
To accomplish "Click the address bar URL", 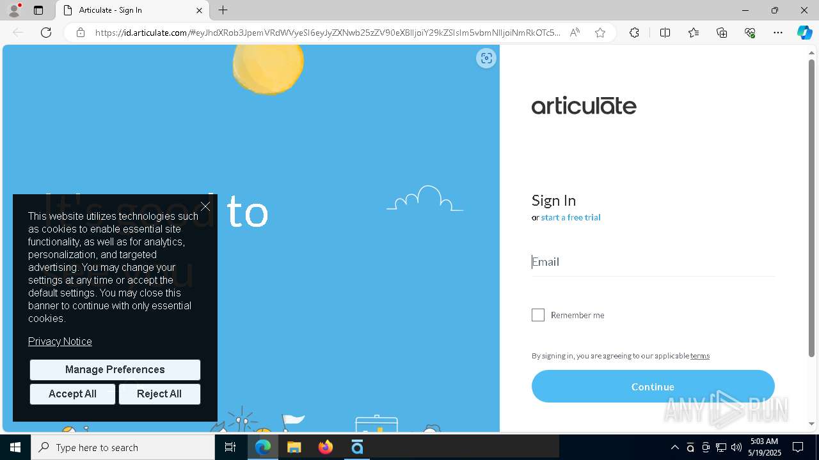I will 328,33.
